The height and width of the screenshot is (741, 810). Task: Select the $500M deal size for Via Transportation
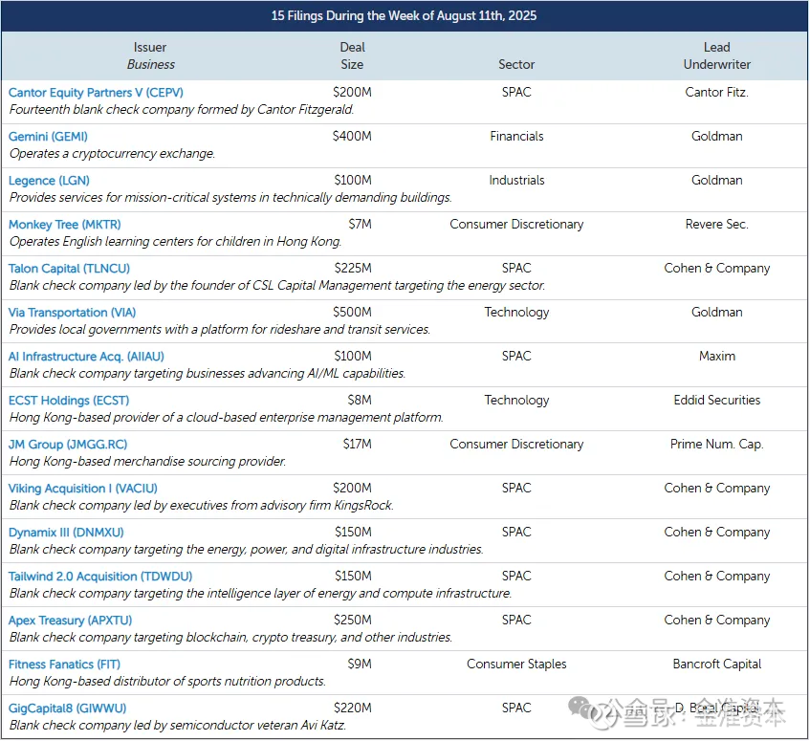(x=352, y=312)
